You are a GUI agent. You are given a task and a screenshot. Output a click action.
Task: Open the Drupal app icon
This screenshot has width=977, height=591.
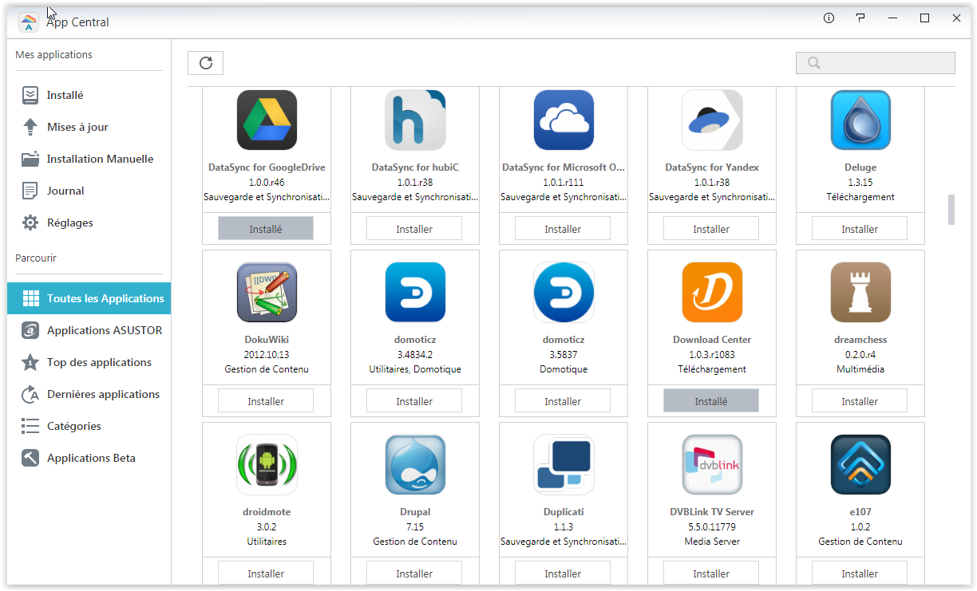[x=415, y=465]
